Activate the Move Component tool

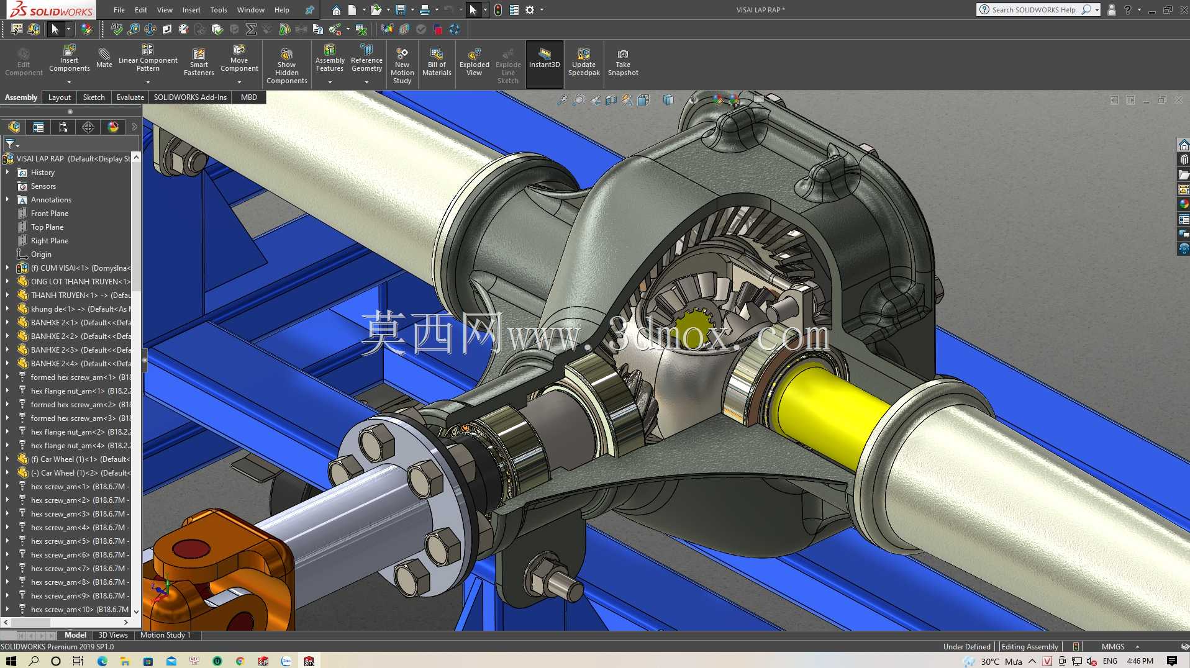tap(239, 60)
